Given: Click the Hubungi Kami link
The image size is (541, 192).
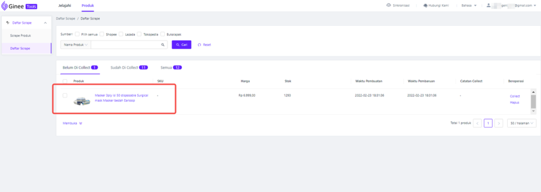Looking at the screenshot, I should (x=436, y=5).
